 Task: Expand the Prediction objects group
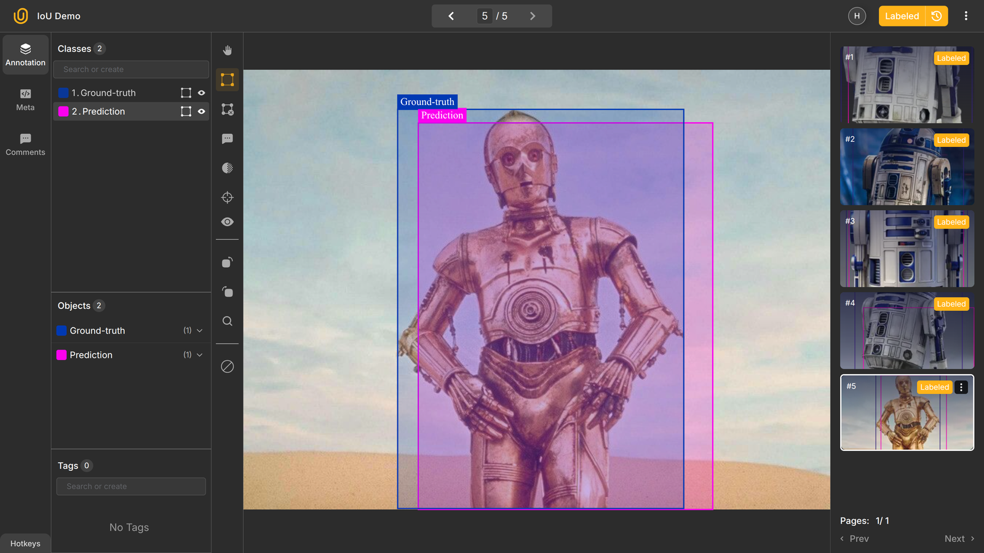pyautogui.click(x=199, y=355)
